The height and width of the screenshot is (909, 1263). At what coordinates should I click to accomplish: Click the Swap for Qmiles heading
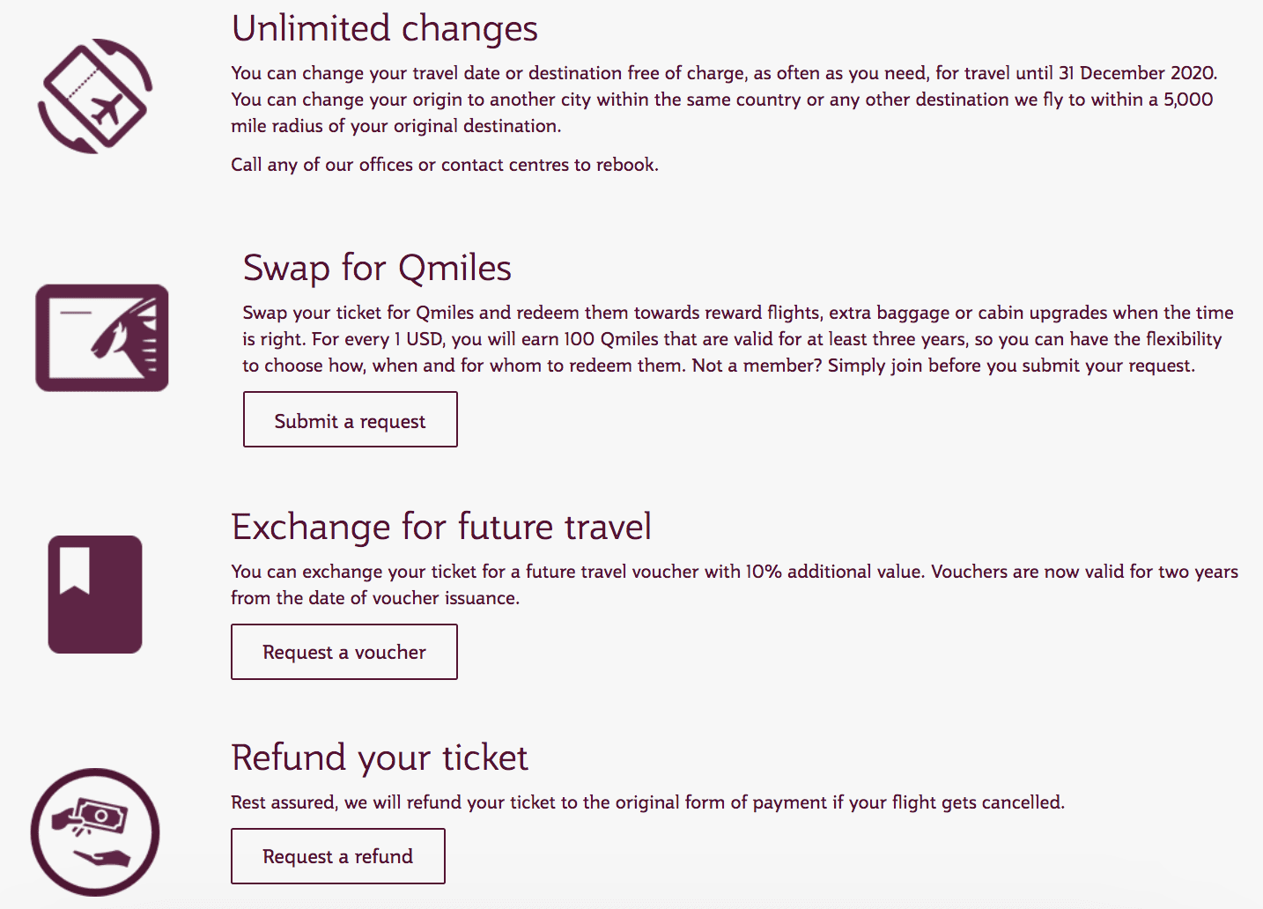(377, 268)
